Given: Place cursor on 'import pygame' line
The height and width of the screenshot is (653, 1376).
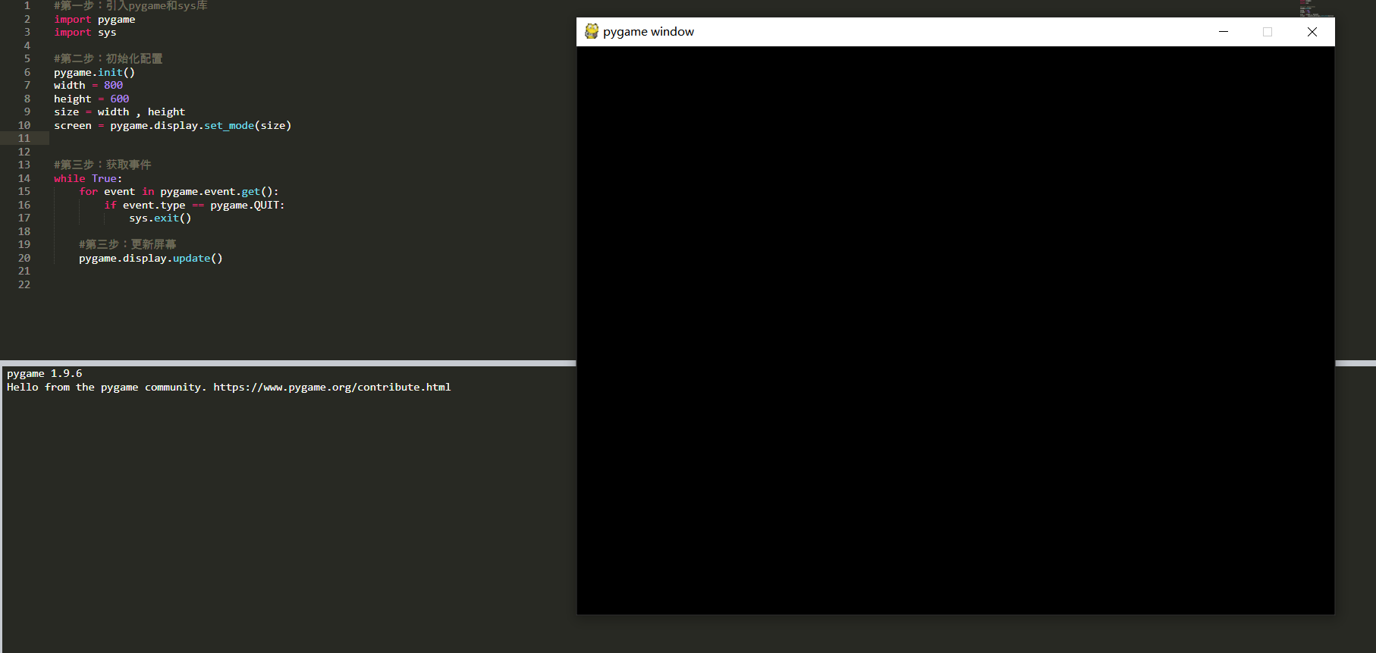Looking at the screenshot, I should (95, 19).
